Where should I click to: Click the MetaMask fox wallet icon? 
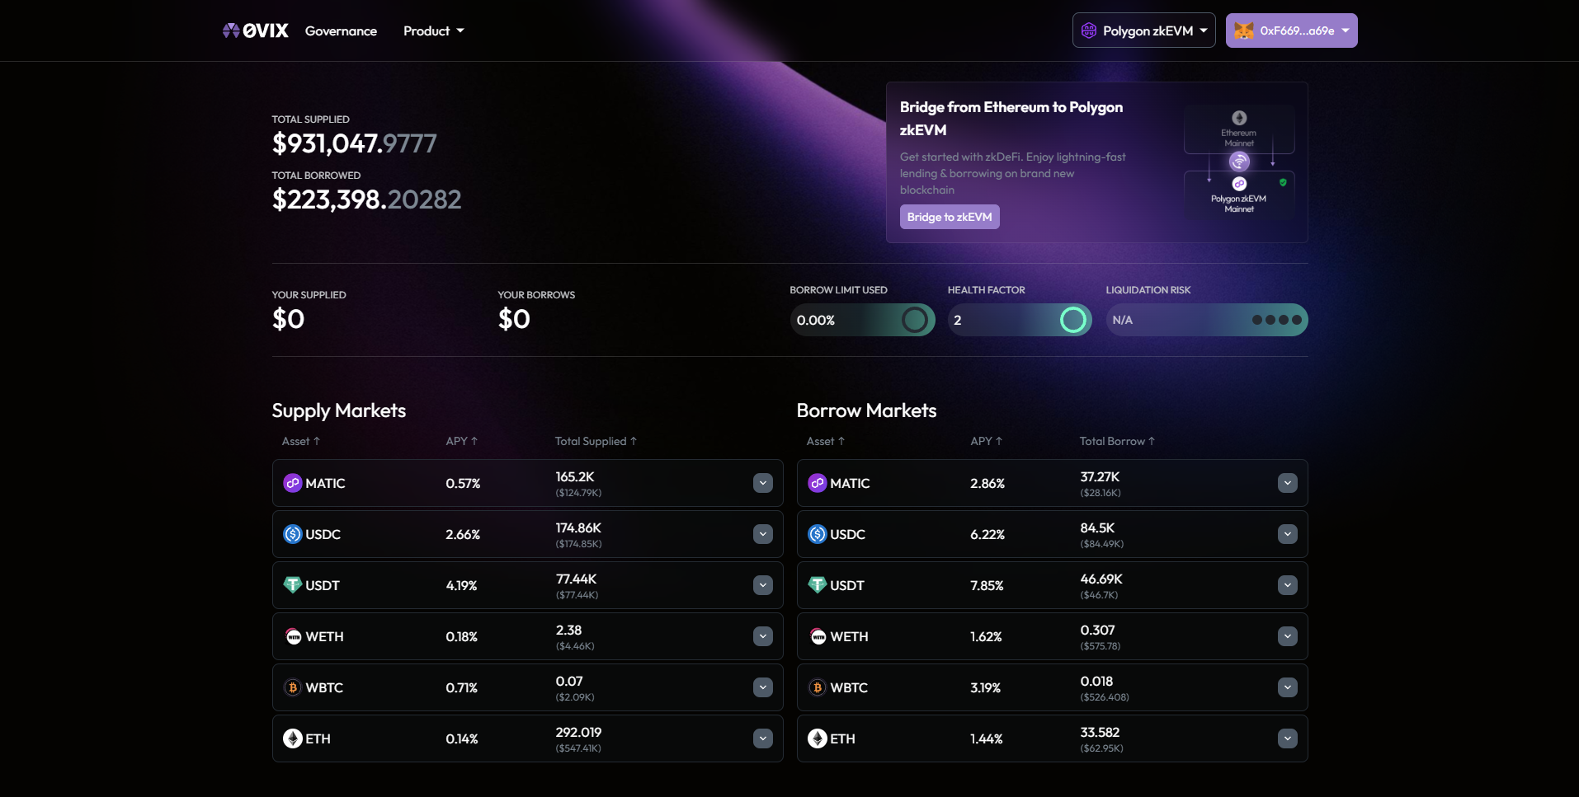[x=1243, y=30]
